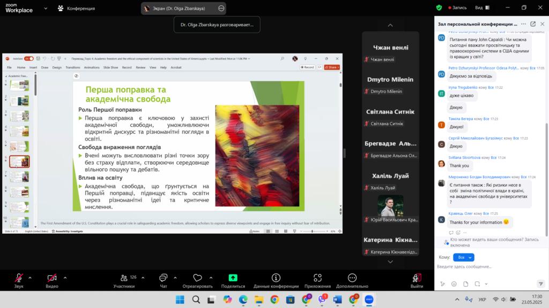Open the last message's more actions ellipsis

point(465,233)
